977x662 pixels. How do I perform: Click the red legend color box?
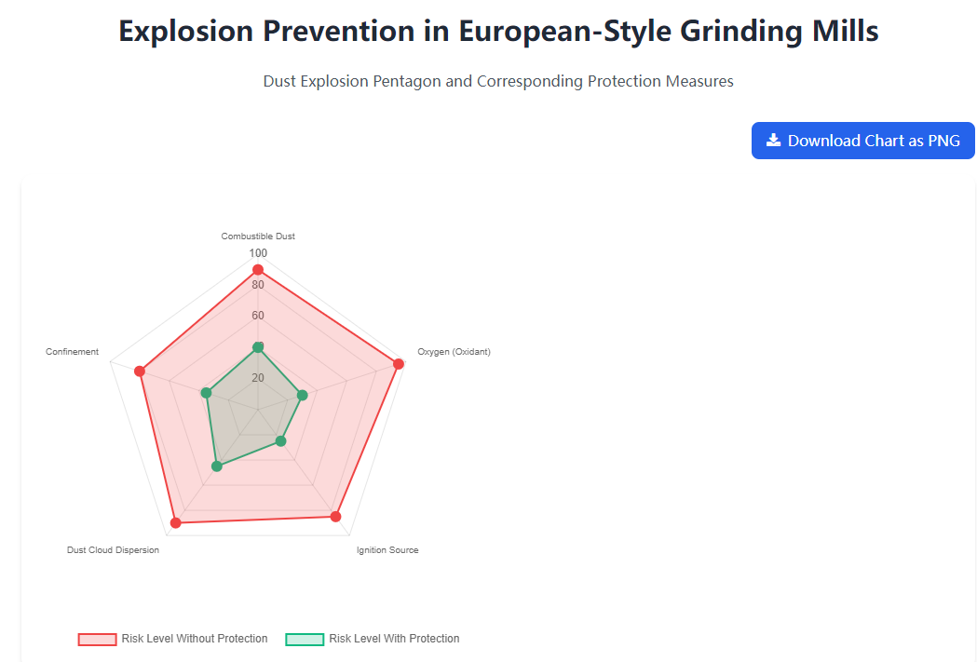(x=97, y=639)
